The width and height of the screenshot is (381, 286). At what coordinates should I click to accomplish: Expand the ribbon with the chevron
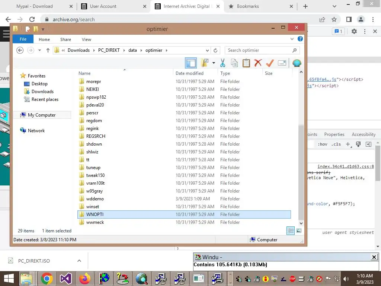pos(292,39)
